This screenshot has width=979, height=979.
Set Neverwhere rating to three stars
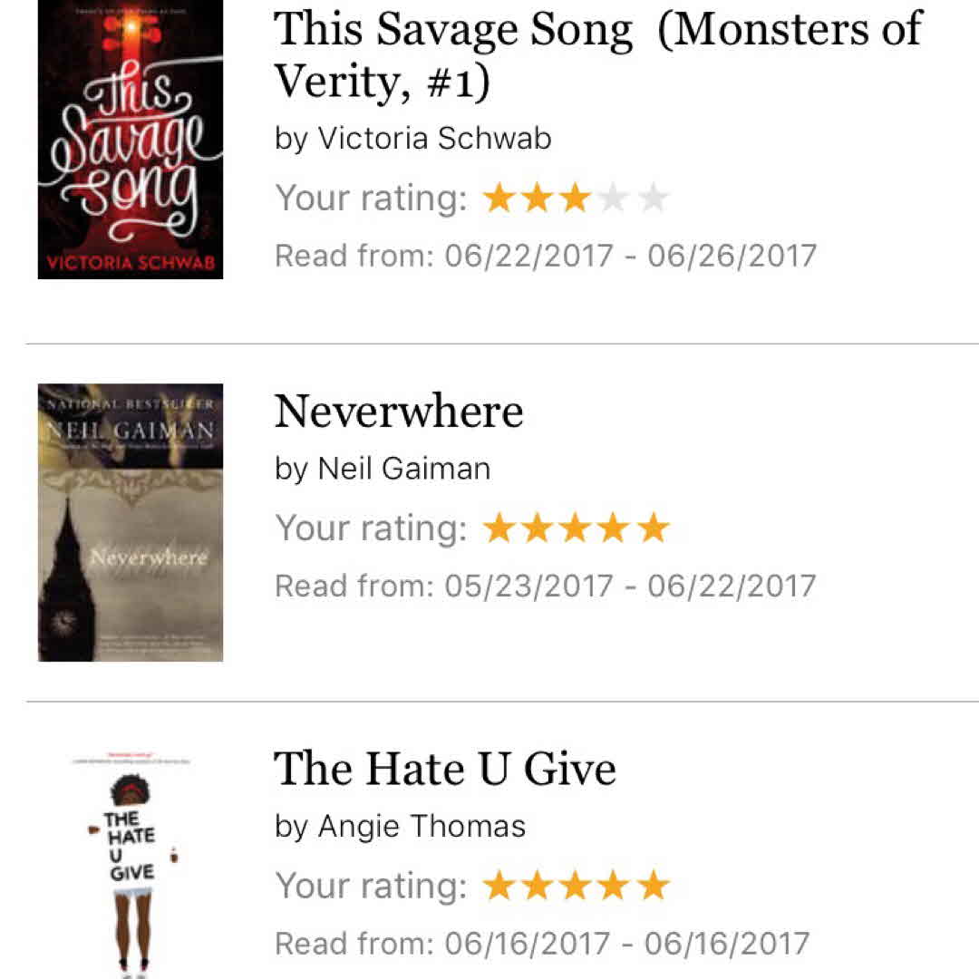[576, 528]
